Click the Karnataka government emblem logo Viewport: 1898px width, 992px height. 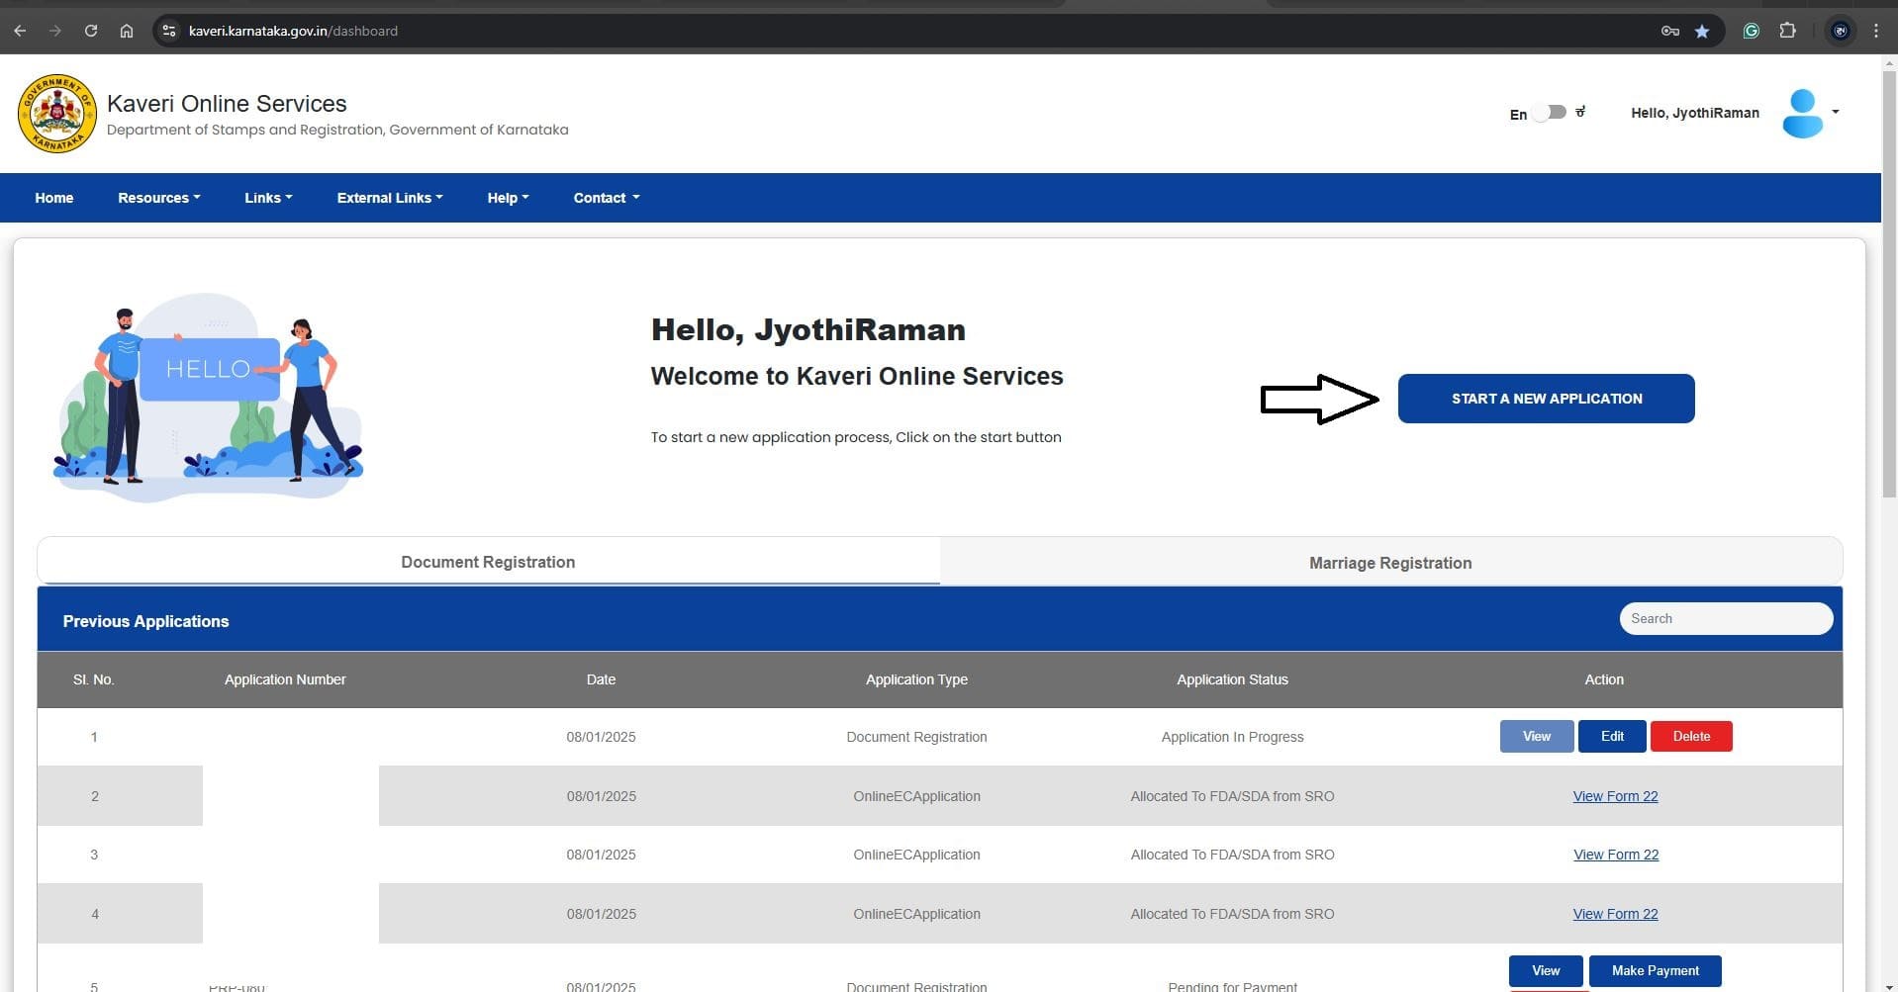(57, 114)
